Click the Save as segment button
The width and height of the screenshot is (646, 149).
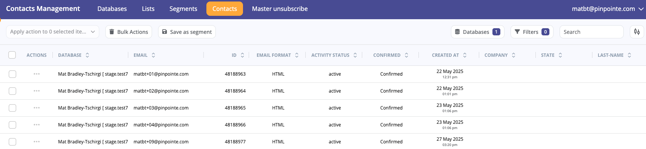click(x=187, y=32)
